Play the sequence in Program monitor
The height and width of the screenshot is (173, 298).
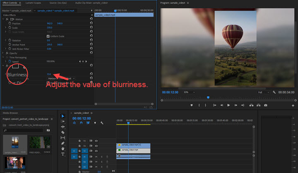(x=228, y=105)
